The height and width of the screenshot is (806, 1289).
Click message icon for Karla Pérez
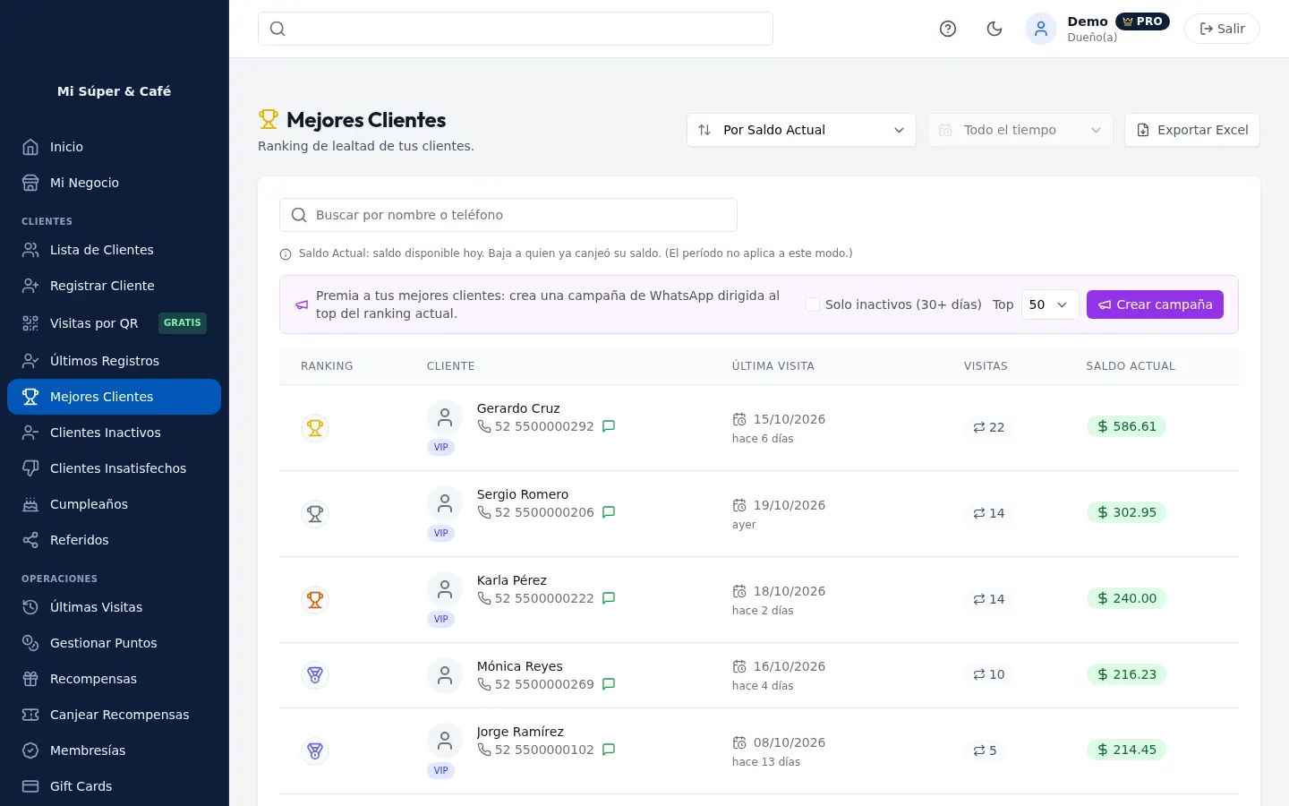[x=609, y=598]
